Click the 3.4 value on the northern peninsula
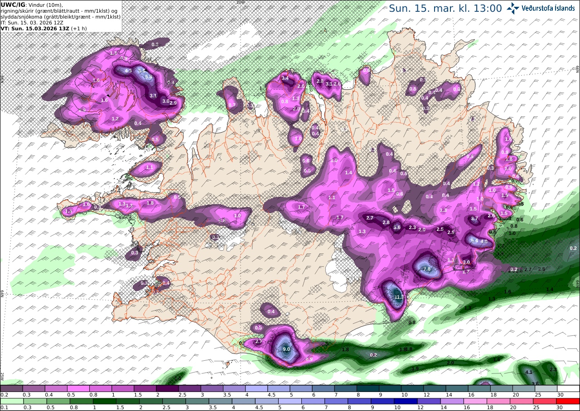580x411 pixels. coord(285,78)
